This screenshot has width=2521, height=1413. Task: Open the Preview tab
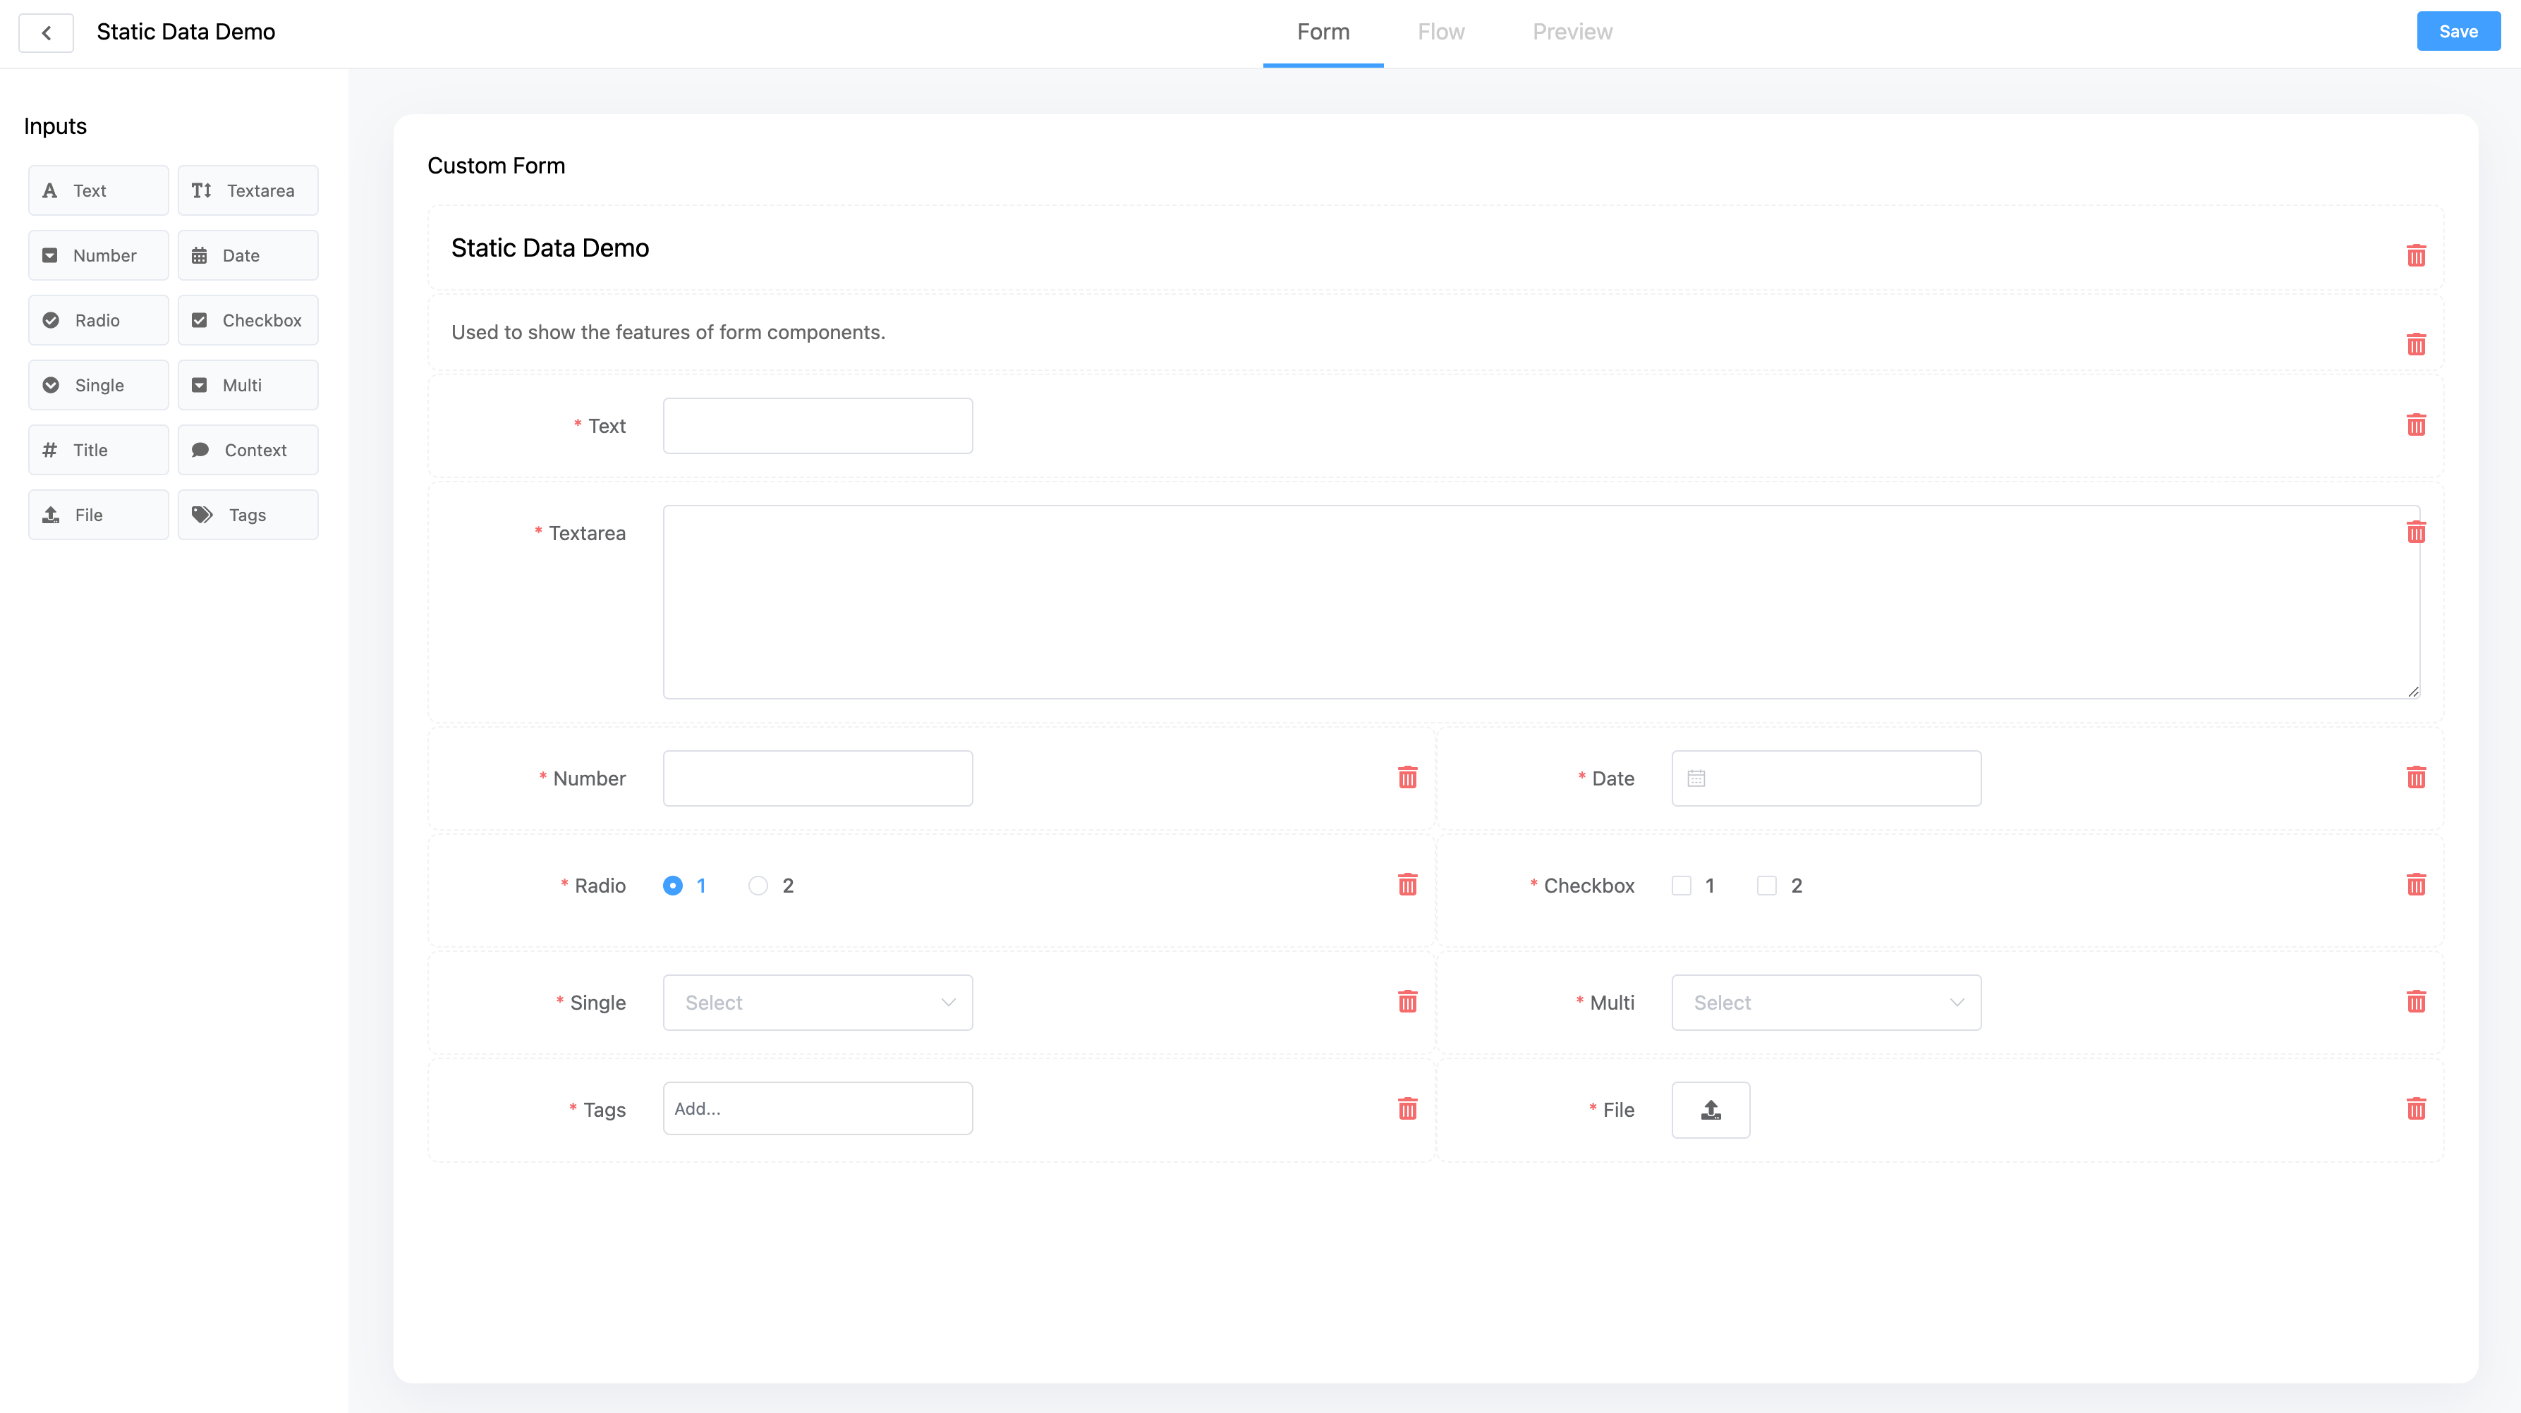point(1572,32)
